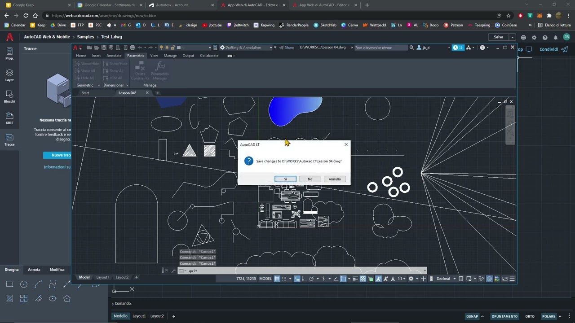Expand POLARE options arrow in web status bar
Viewport: 575px width, 323px height.
(x=560, y=316)
